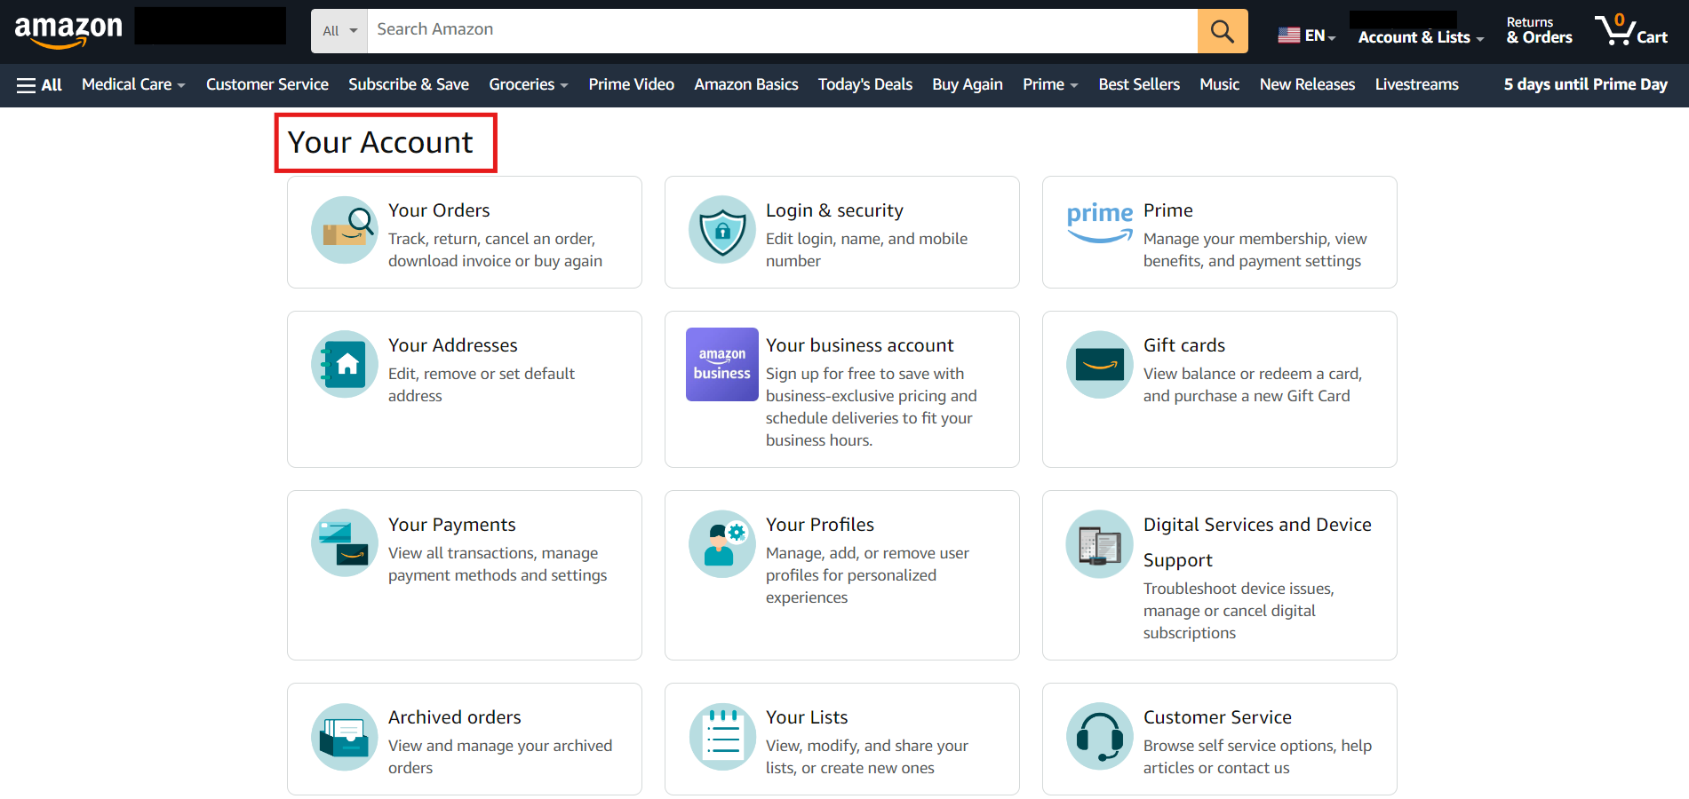
Task: Open the Digital Services and Device Support title
Action: 1257,542
